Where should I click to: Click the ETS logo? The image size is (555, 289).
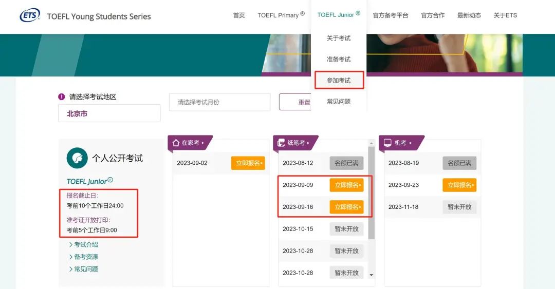click(x=30, y=15)
